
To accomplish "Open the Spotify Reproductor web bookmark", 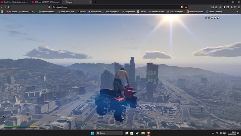I will click(x=47, y=12).
